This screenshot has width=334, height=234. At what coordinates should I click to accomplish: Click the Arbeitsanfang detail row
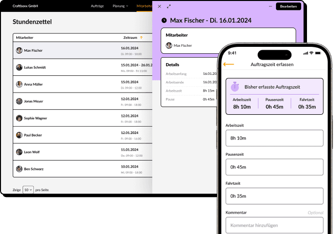(191, 74)
